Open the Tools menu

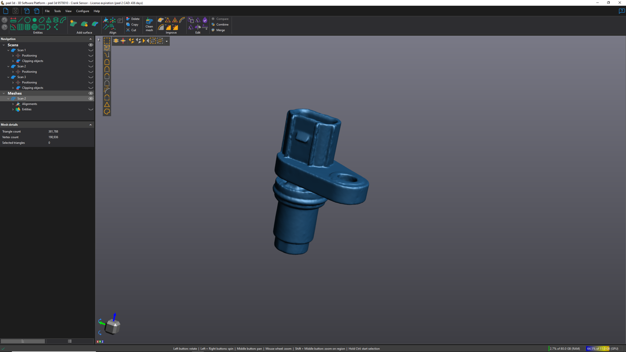57,11
